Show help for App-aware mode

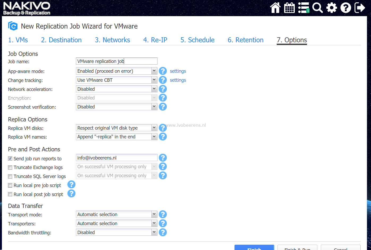coord(163,71)
